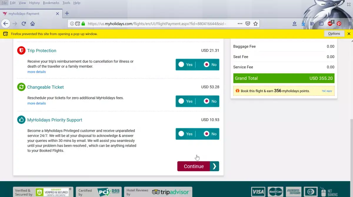Open page actions three-dot menu
The image size is (353, 197).
tap(240, 24)
